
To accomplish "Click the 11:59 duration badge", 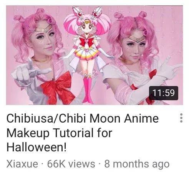I will point(164,93).
